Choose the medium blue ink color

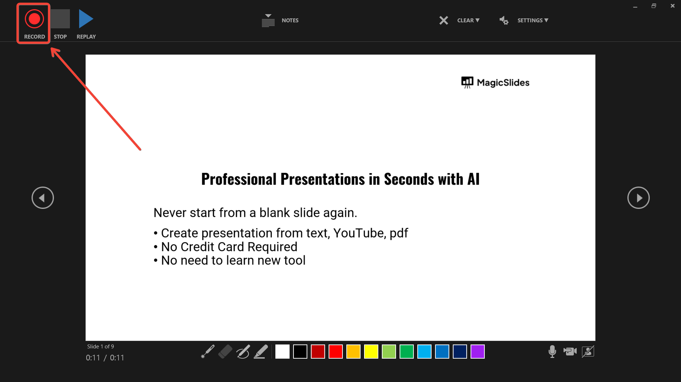coord(442,352)
